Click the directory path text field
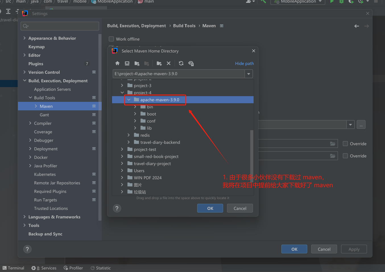This screenshot has width=385, height=272. click(x=179, y=74)
